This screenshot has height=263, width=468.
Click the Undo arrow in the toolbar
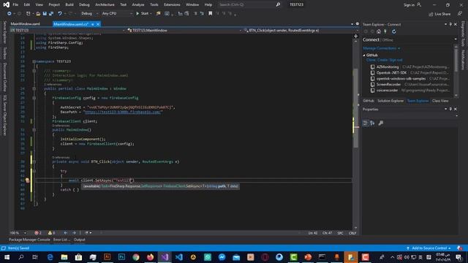click(x=60, y=14)
